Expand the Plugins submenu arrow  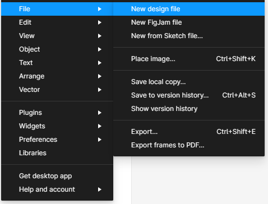pos(100,113)
